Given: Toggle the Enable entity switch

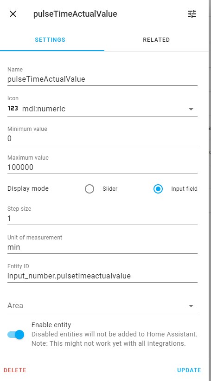Looking at the screenshot, I should coord(16,335).
